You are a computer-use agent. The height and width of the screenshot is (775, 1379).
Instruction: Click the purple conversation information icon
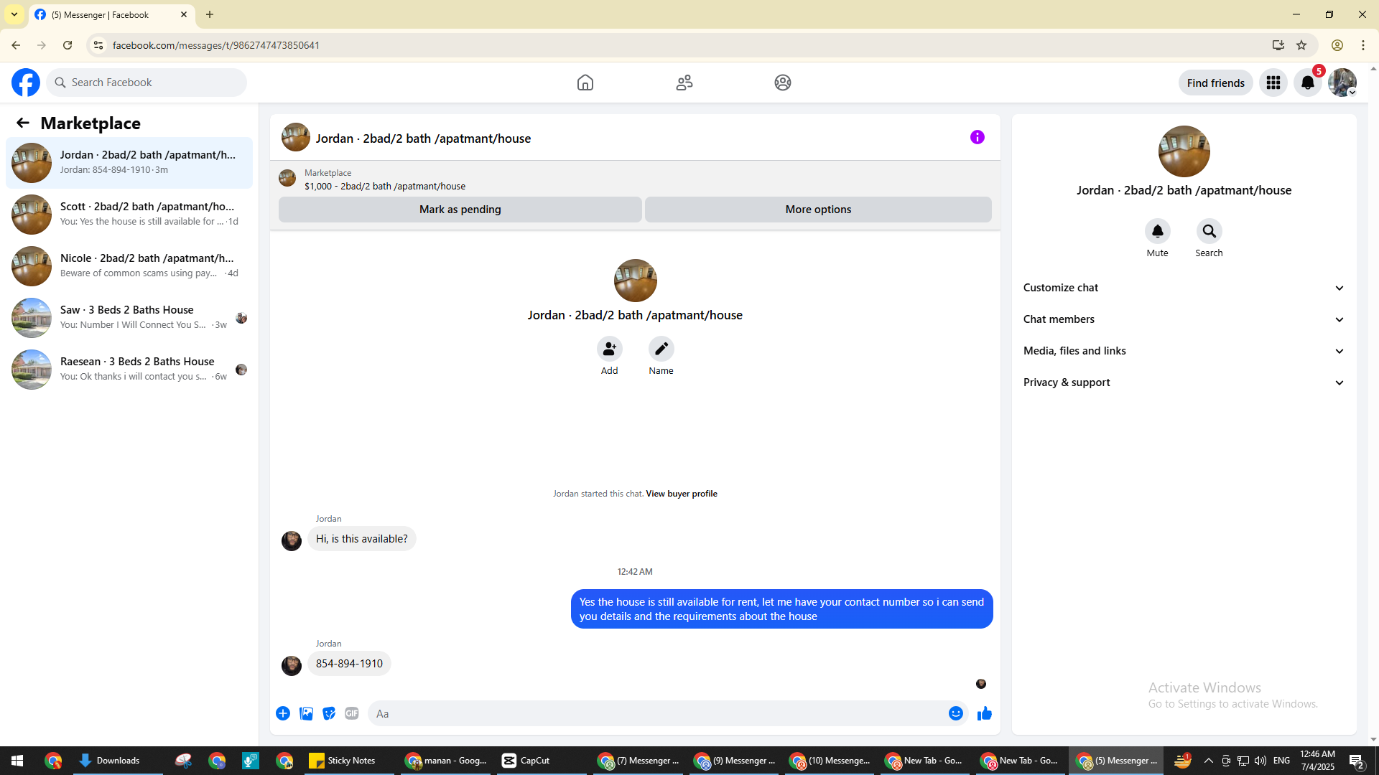tap(977, 137)
